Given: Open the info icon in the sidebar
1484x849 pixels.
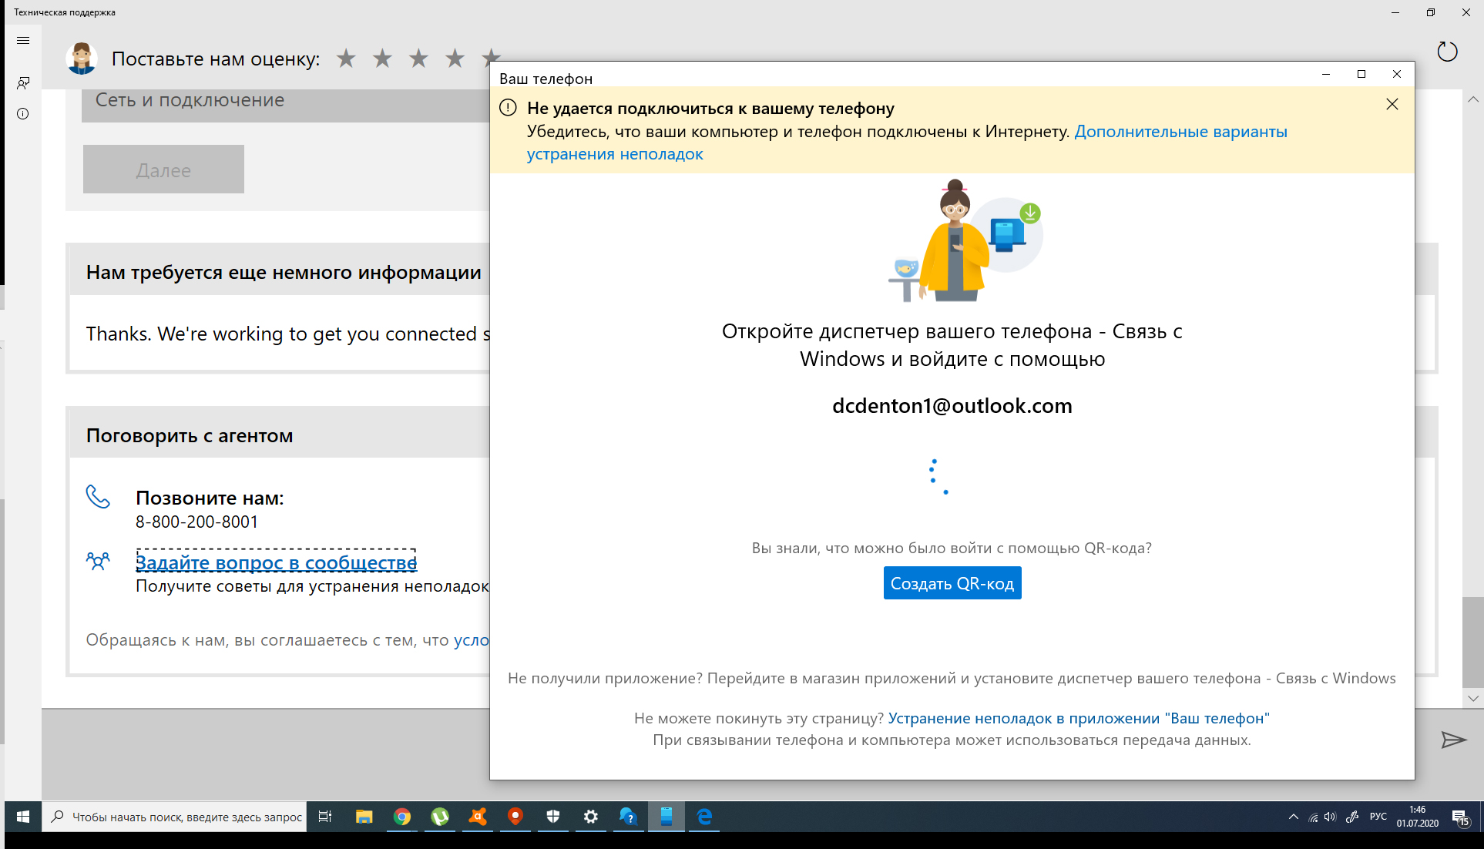Looking at the screenshot, I should pyautogui.click(x=23, y=114).
